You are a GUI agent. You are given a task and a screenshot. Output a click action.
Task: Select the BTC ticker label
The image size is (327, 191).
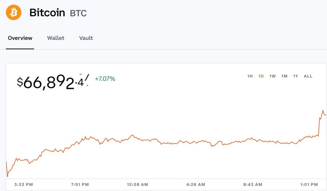coord(78,14)
